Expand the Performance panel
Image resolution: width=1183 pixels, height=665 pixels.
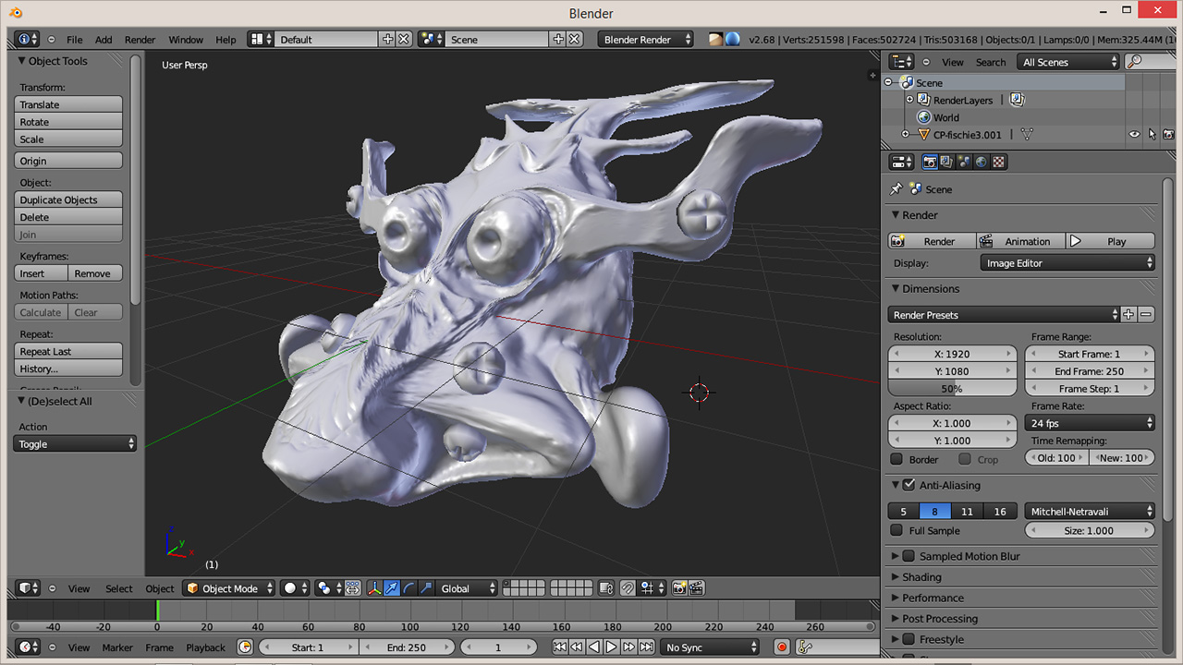point(933,598)
